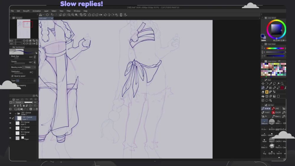Toggle the layer color checkbox beside Normal dropdown
Screen dimensions: 295x166
coord(11,102)
